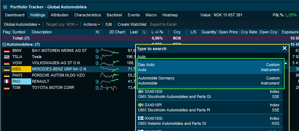Click the German flag next to BMW
299x131 pixels.
(x=7, y=50)
